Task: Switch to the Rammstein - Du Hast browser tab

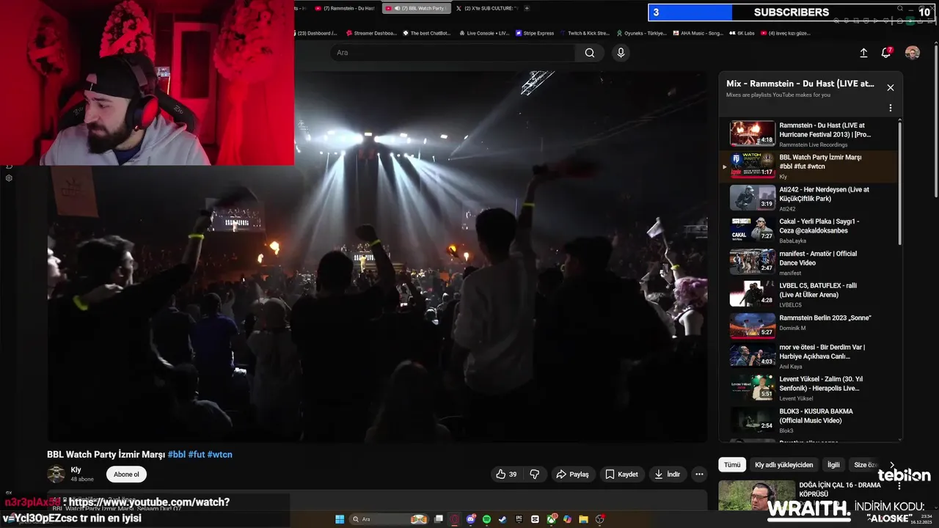Action: (346, 8)
